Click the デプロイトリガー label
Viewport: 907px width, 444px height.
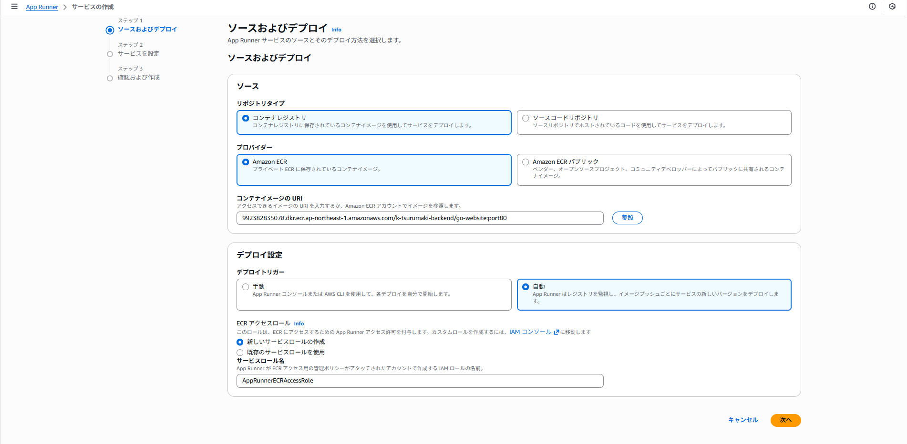(260, 272)
